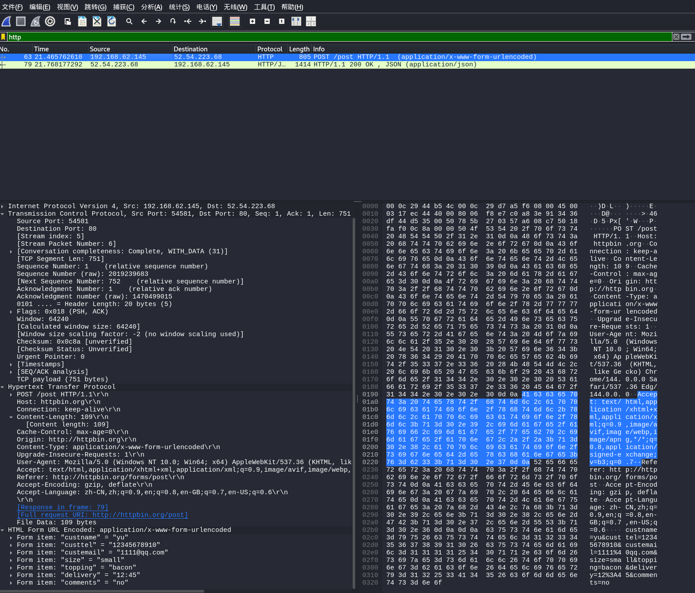Open capture options gear icon

[50, 21]
